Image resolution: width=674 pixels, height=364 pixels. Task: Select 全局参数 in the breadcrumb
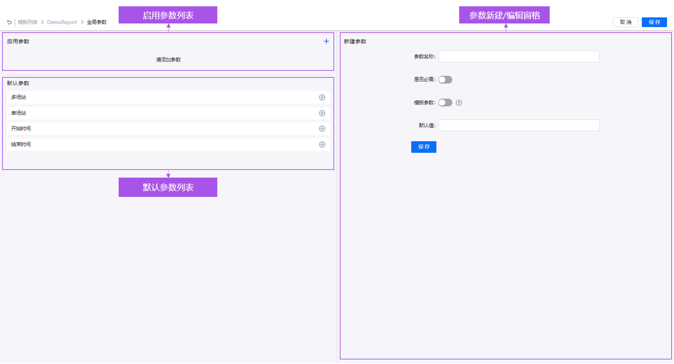click(x=97, y=22)
